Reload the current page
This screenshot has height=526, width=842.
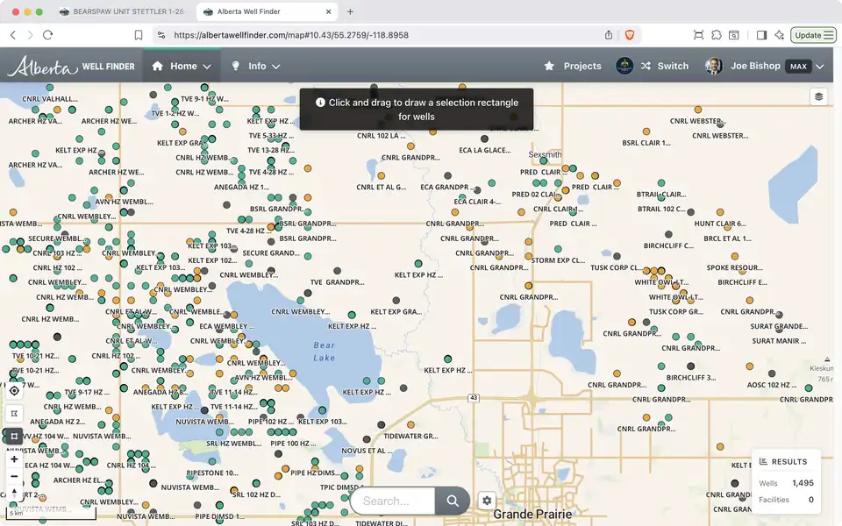click(47, 35)
